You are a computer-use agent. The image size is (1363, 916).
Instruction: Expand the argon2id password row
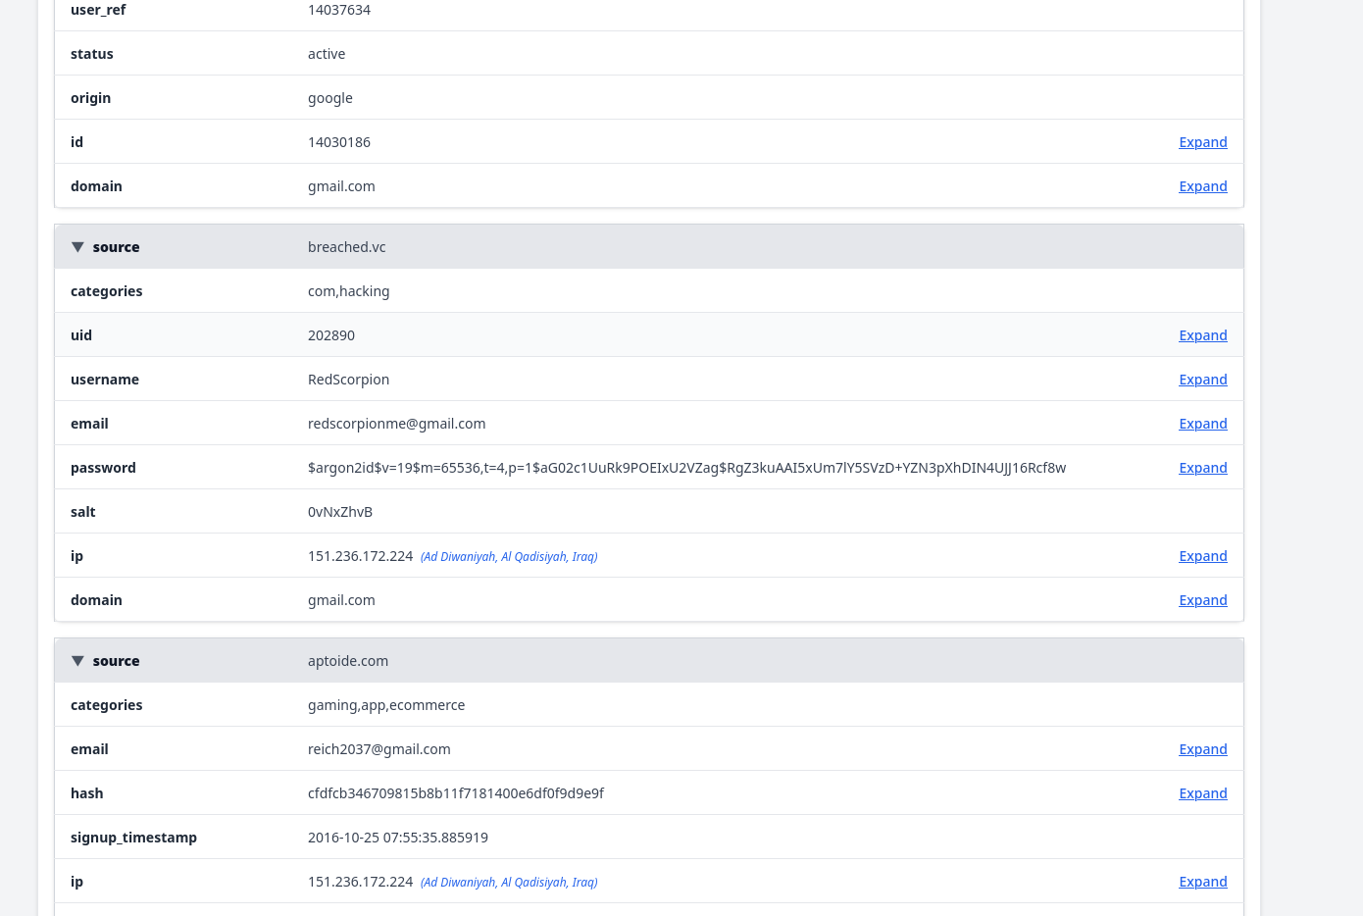coord(1202,468)
